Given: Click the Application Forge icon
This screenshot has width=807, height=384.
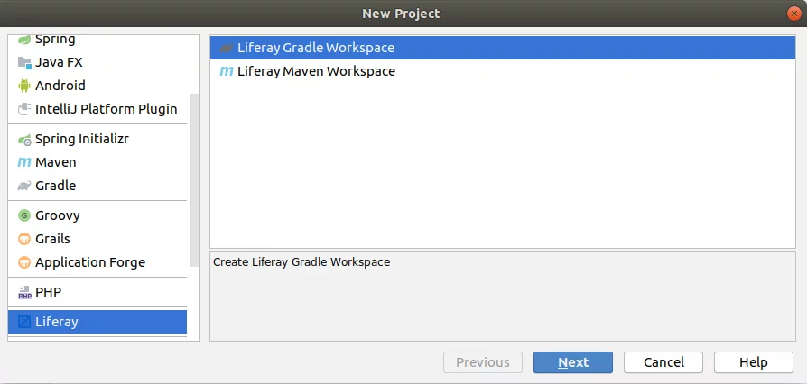Looking at the screenshot, I should [x=24, y=262].
